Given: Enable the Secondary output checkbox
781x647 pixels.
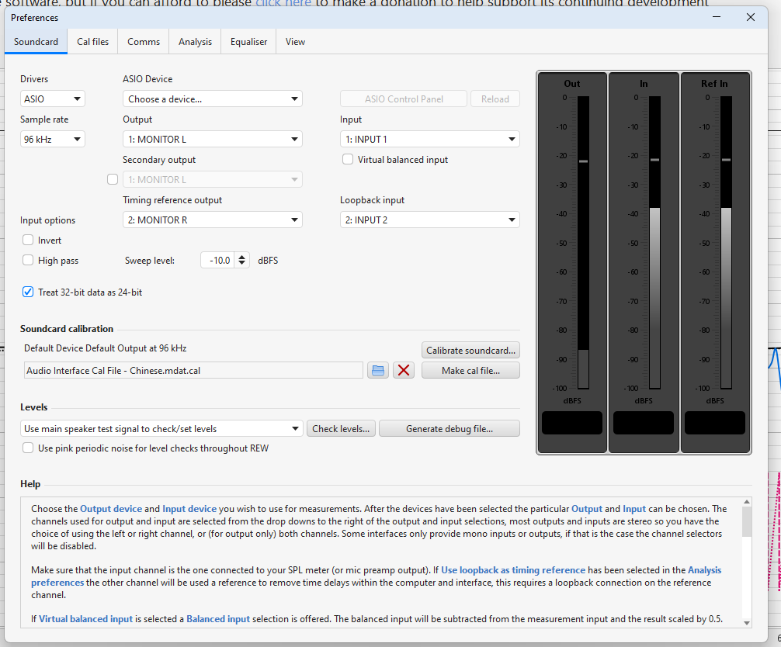Looking at the screenshot, I should (113, 179).
